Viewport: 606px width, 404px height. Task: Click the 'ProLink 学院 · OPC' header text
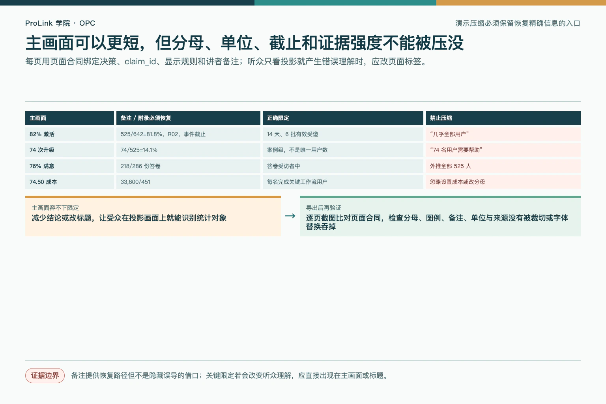pyautogui.click(x=60, y=23)
